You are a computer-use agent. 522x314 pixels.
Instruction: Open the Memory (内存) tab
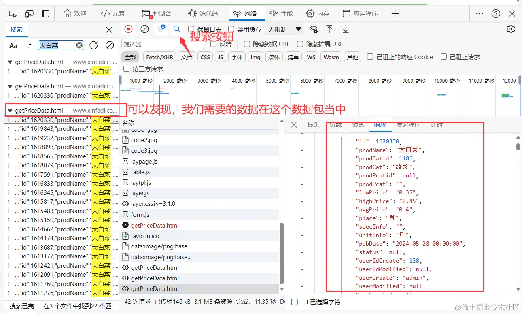click(318, 14)
